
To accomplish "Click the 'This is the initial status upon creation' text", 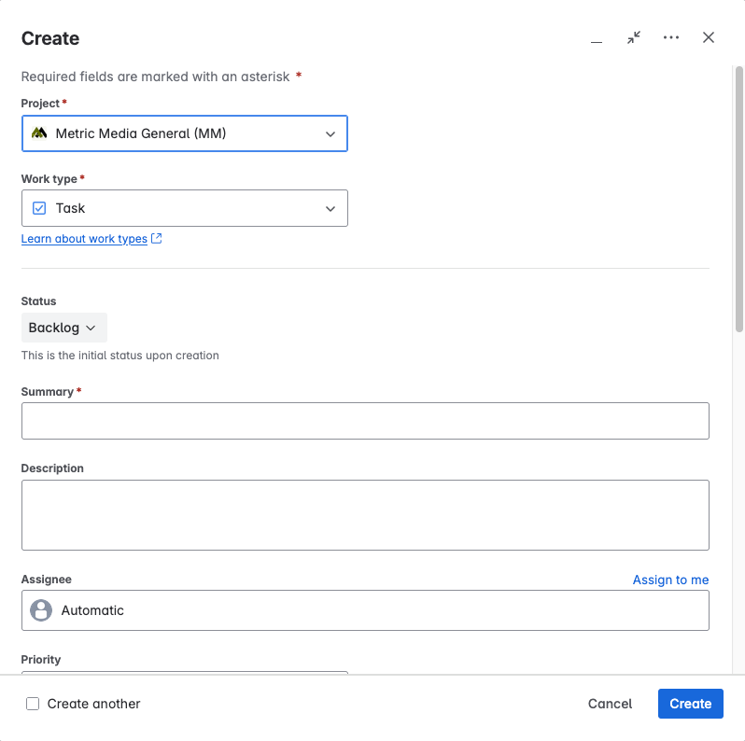I will [120, 356].
